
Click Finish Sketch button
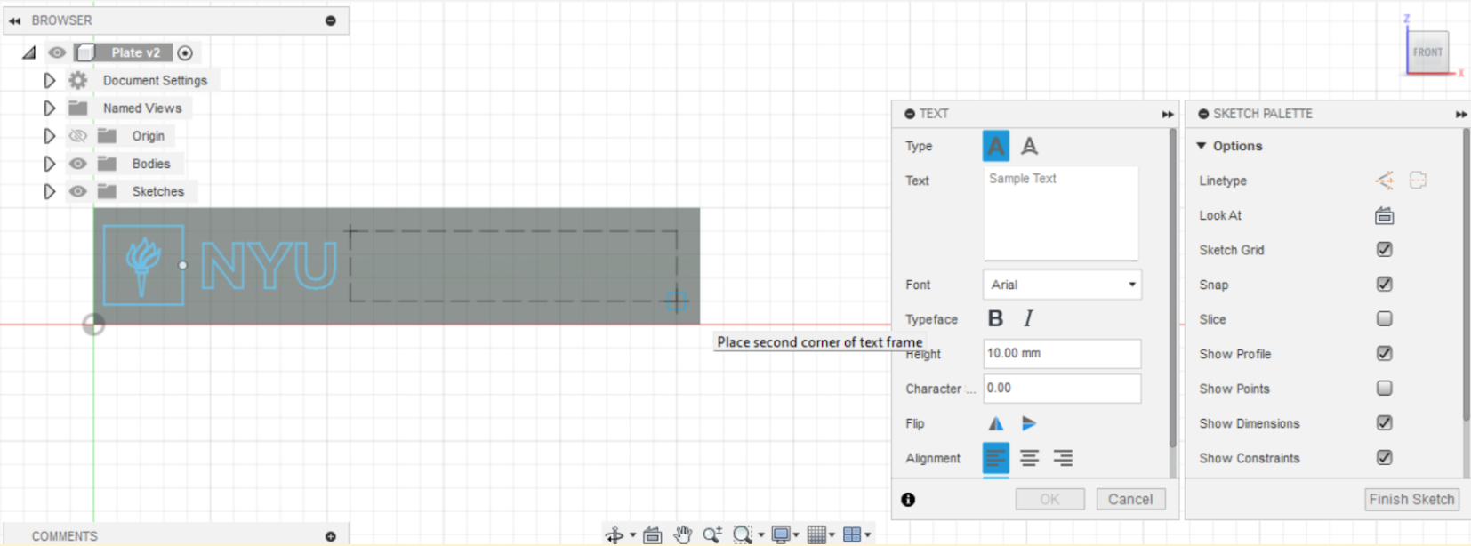point(1411,500)
